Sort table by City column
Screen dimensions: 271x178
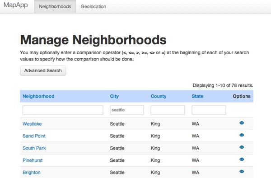tap(114, 96)
